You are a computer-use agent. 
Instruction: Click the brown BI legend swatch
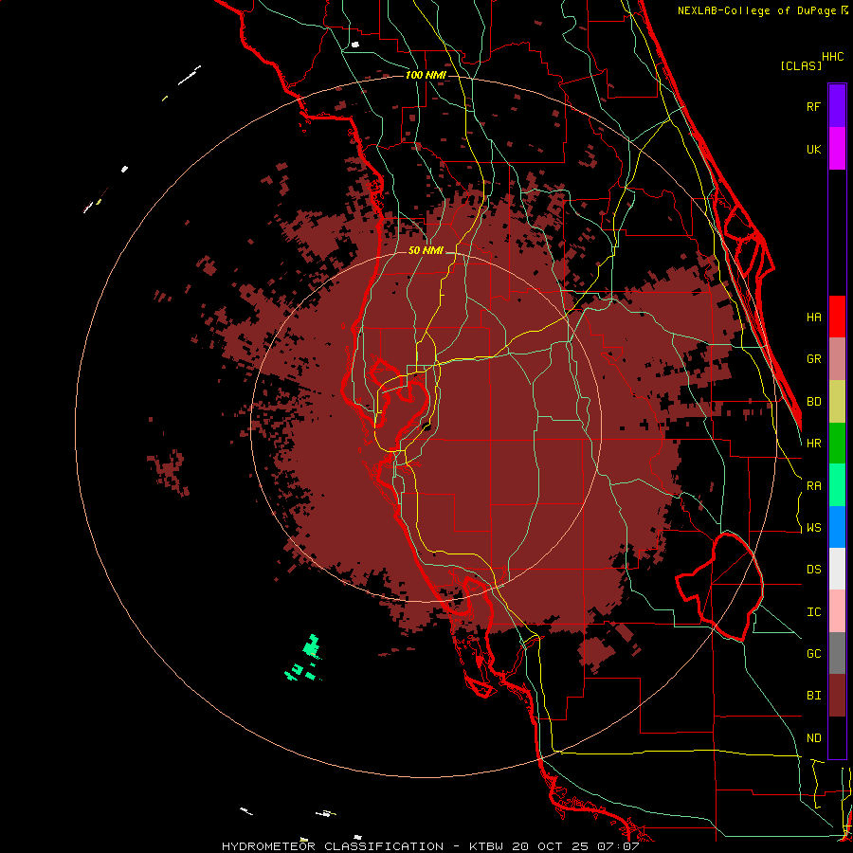pos(837,696)
